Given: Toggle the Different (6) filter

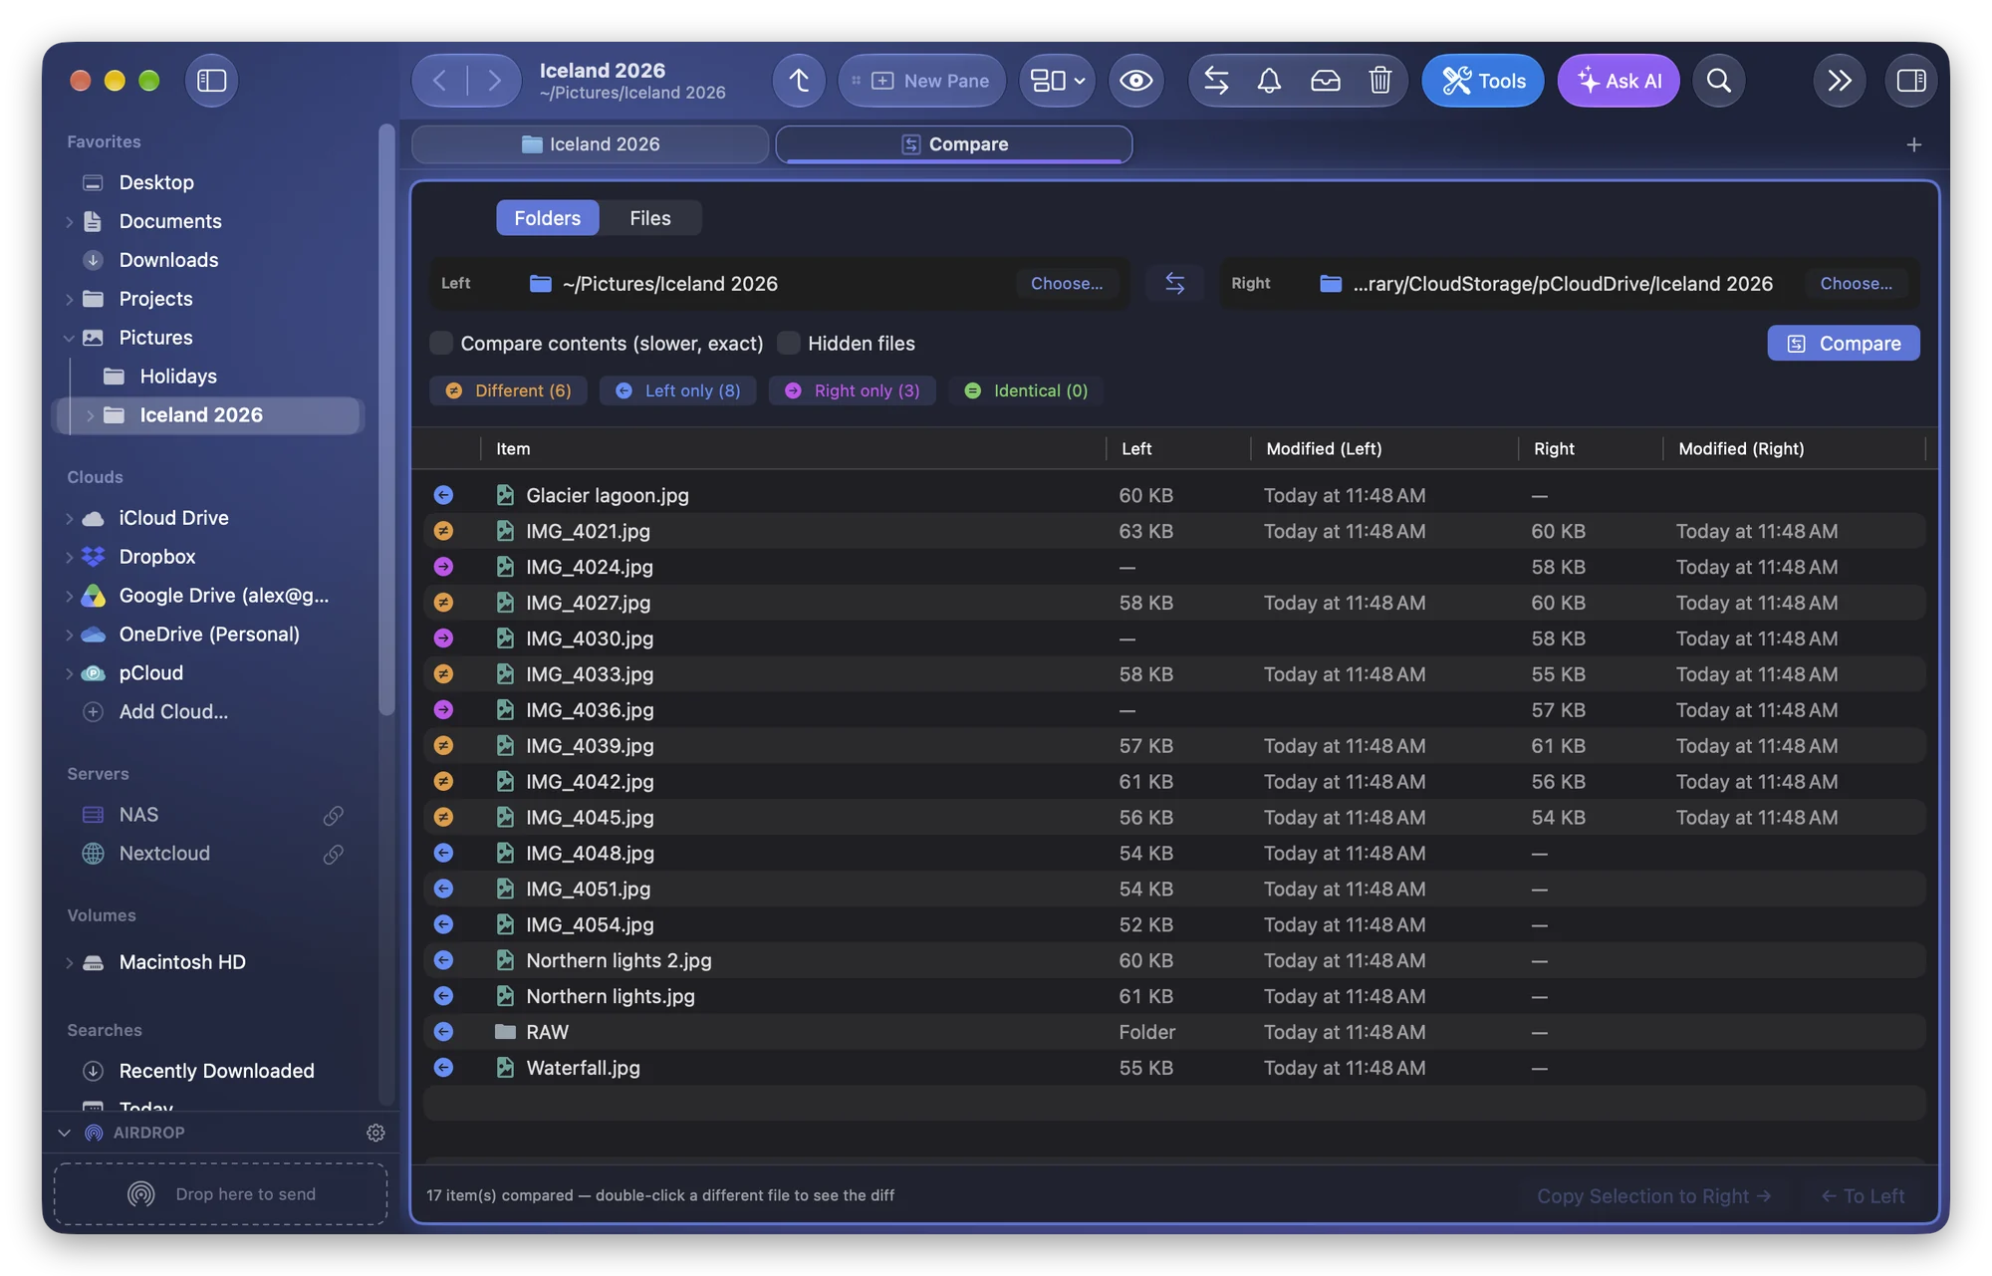Looking at the screenshot, I should click(x=508, y=391).
